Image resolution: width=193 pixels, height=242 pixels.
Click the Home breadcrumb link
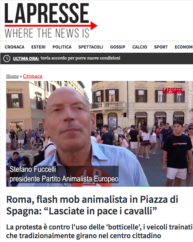point(12,76)
